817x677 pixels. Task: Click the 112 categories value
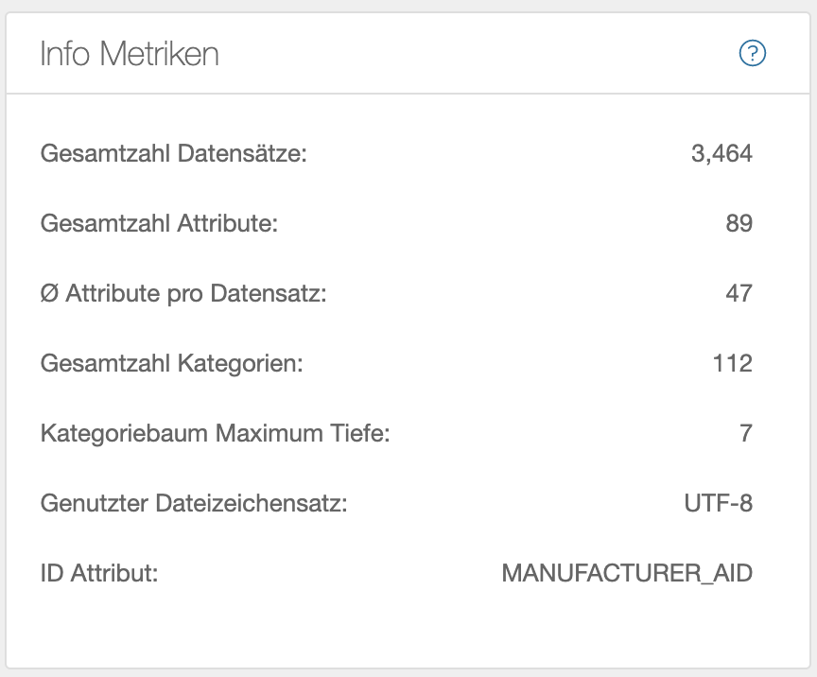(x=732, y=363)
